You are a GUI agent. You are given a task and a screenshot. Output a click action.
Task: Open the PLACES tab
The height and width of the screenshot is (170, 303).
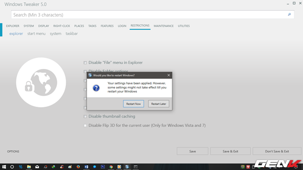pyautogui.click(x=79, y=26)
